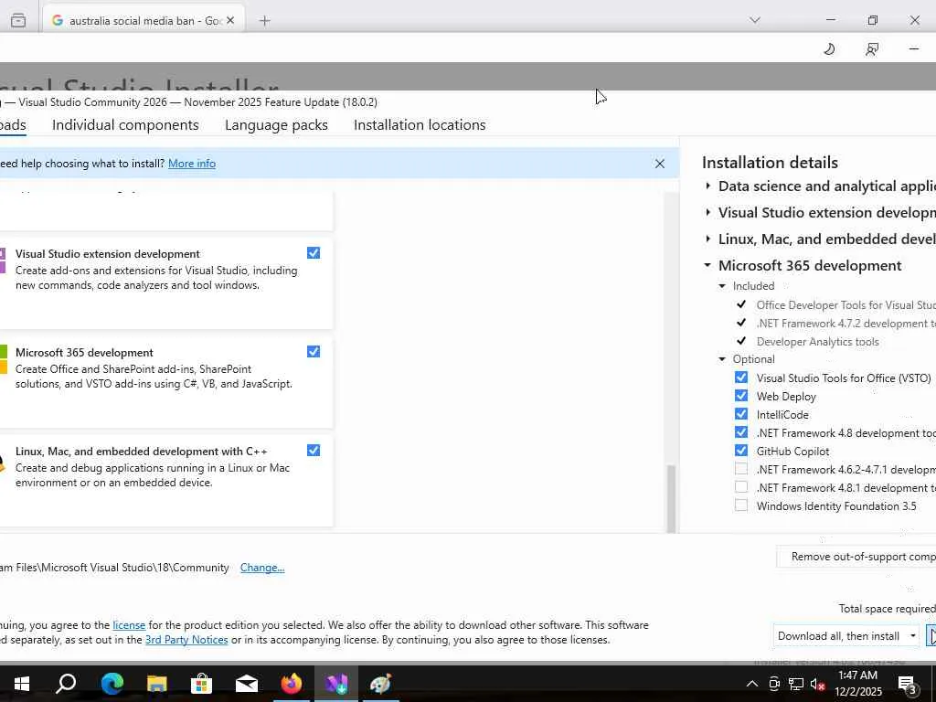Uncheck Visual Studio Tools for Office (VSTO)

[x=740, y=378]
